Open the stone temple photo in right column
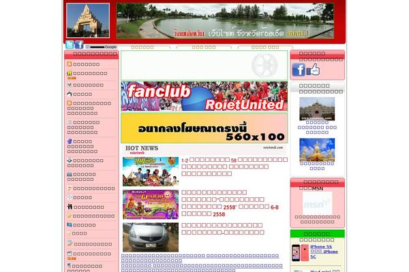This screenshot has width=409, height=272. (317, 109)
